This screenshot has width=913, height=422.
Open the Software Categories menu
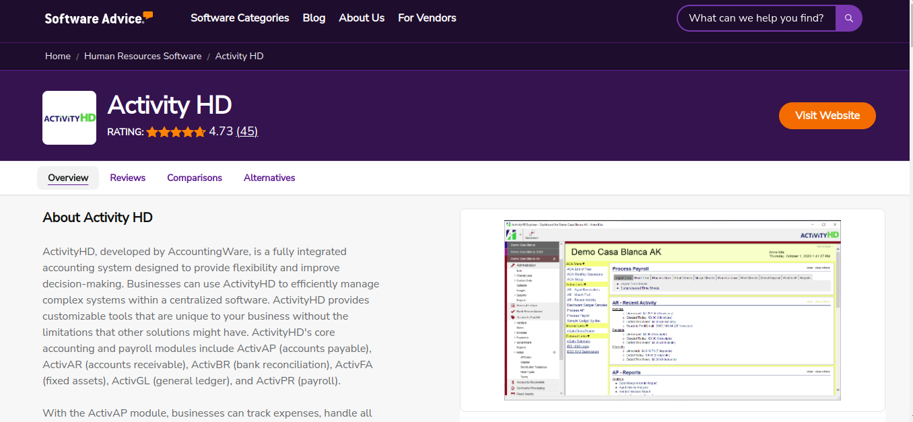coord(240,18)
